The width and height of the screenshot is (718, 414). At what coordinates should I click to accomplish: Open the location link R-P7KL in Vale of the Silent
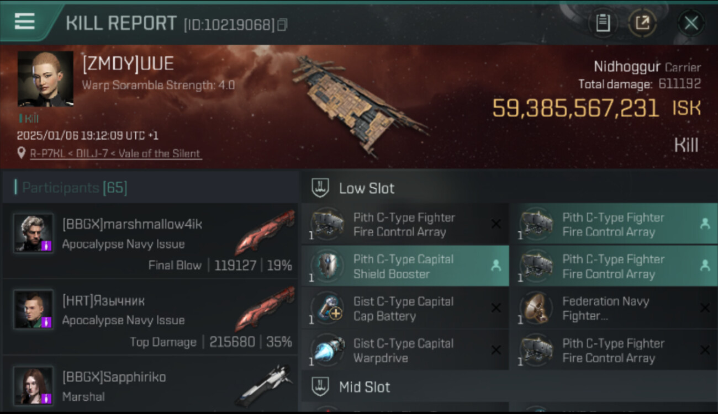coord(116,153)
